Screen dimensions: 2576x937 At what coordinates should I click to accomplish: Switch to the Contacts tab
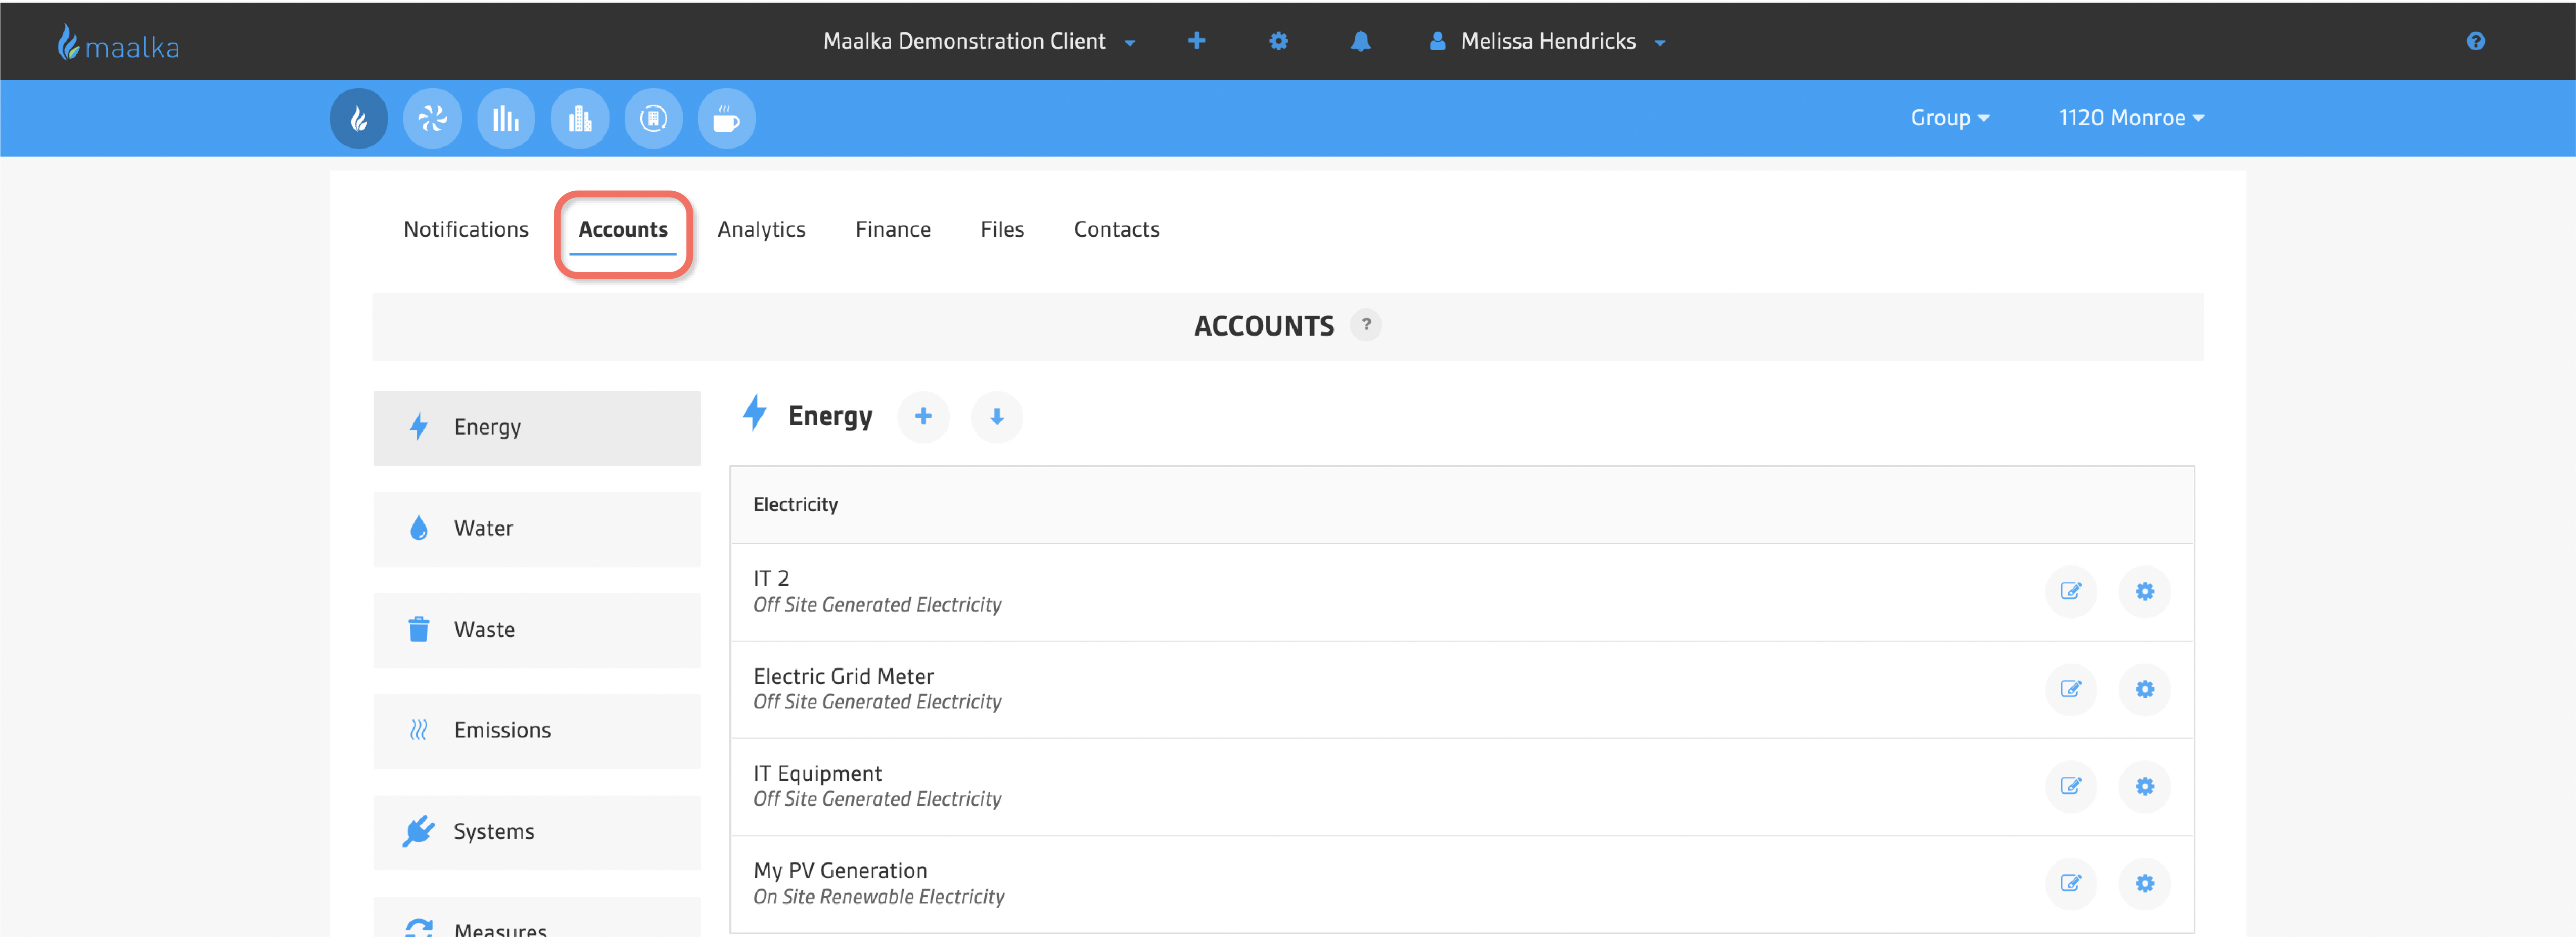(x=1116, y=230)
